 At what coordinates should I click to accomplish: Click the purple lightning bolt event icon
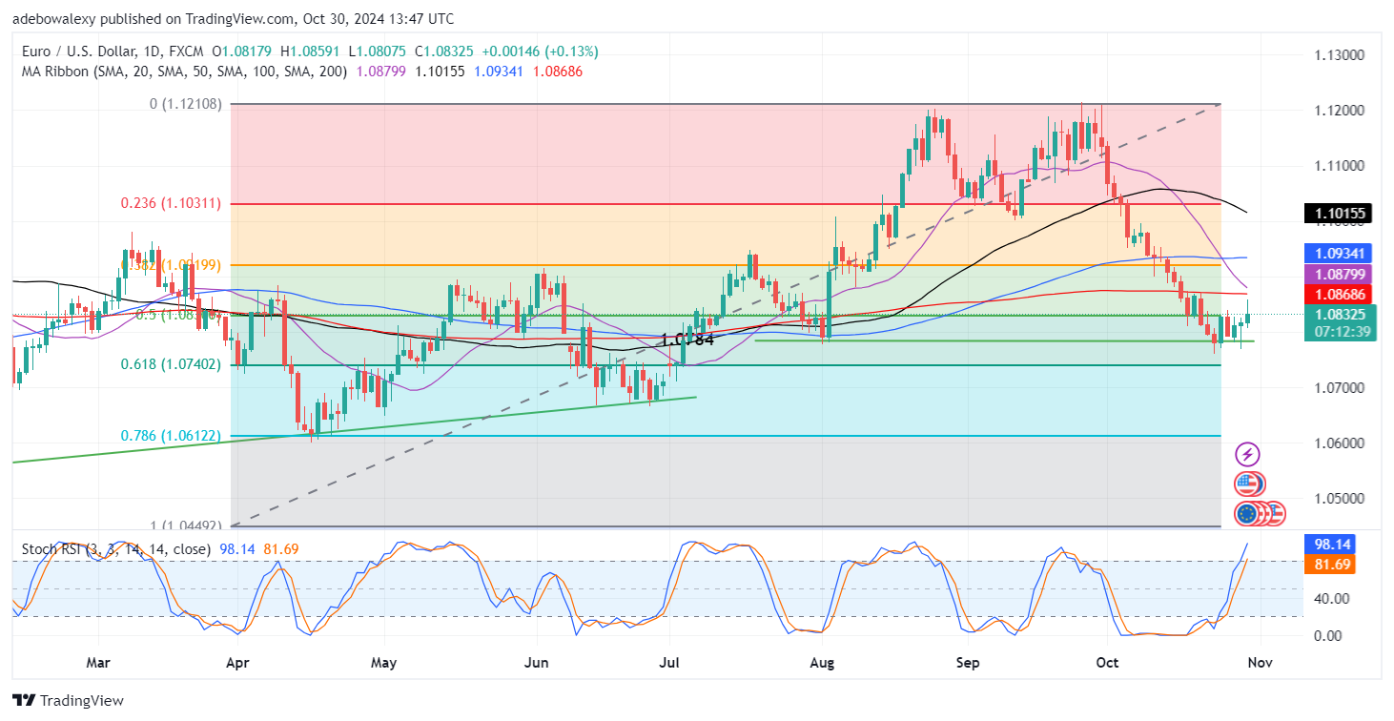click(1247, 454)
